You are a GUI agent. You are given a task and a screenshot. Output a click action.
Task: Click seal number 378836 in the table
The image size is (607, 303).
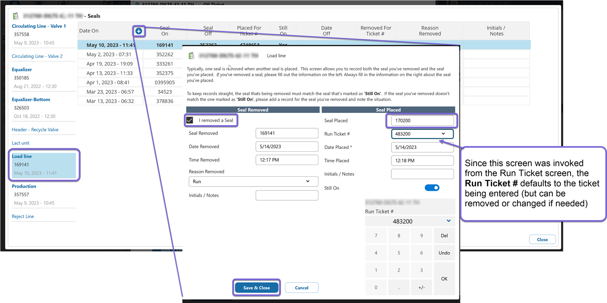pyautogui.click(x=165, y=101)
